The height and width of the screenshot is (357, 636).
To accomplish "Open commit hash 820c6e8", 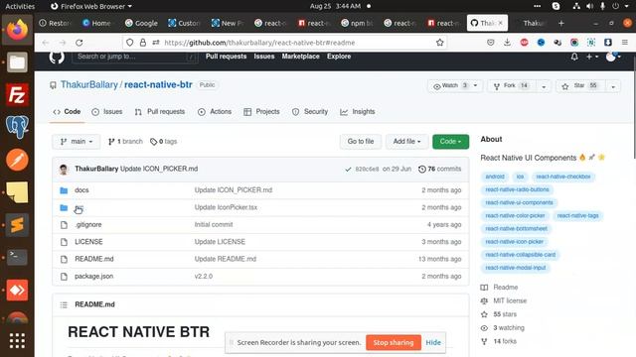I will point(367,170).
